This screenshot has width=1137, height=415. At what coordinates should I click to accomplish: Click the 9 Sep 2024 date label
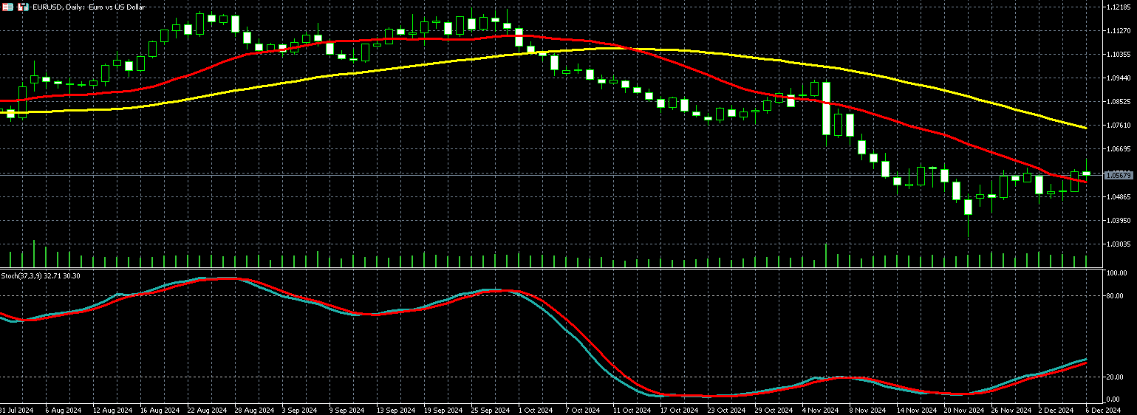pyautogui.click(x=346, y=409)
